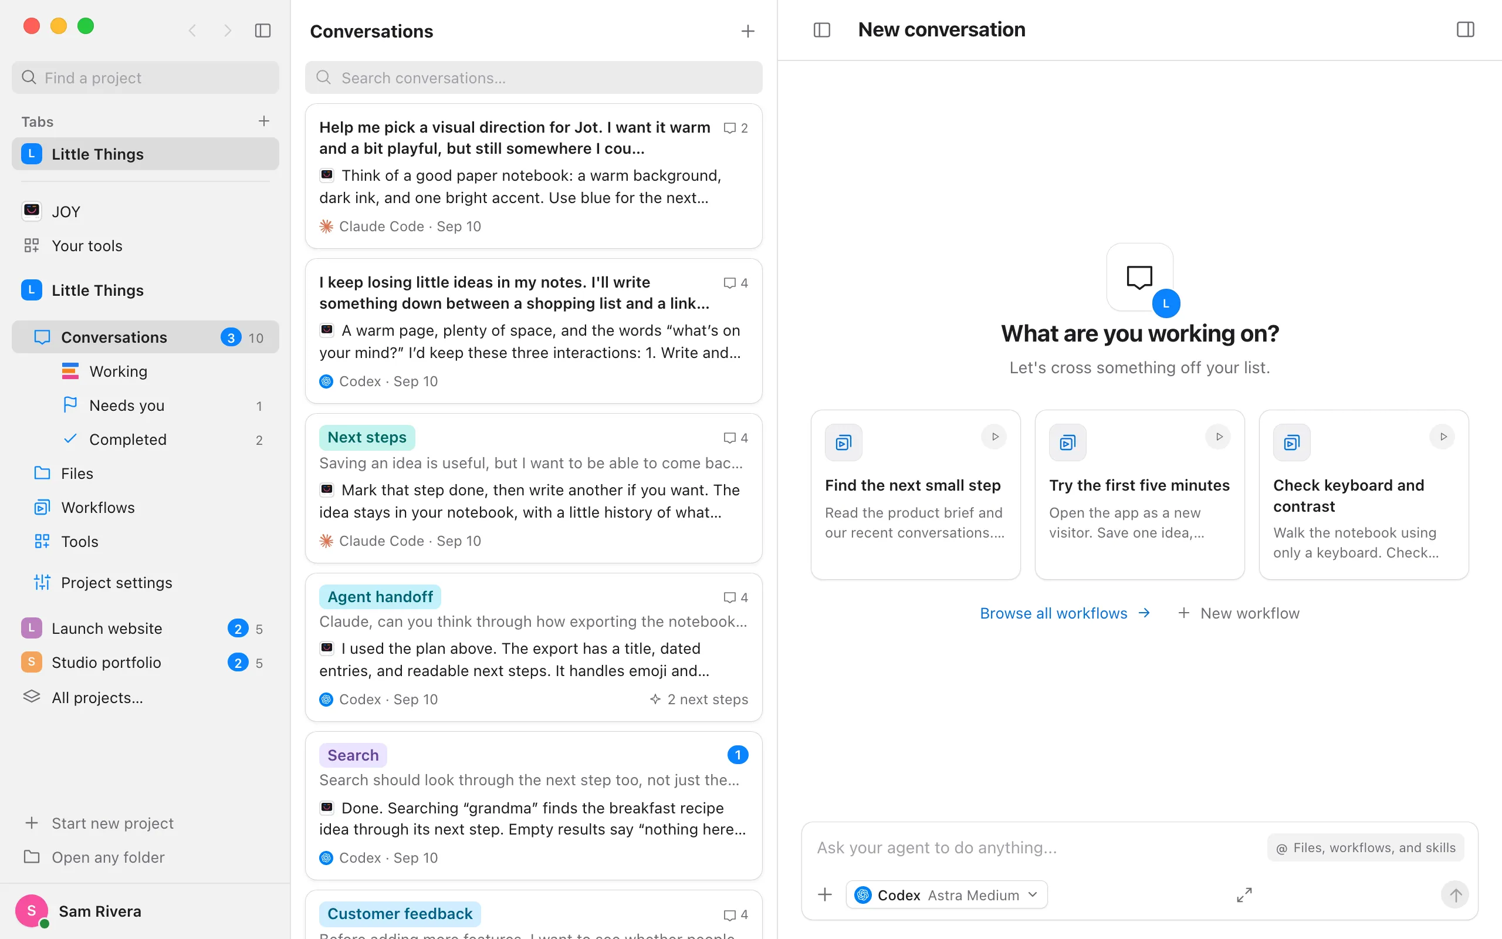The height and width of the screenshot is (939, 1502).
Task: Focus the Find a project search field
Action: pyautogui.click(x=146, y=77)
